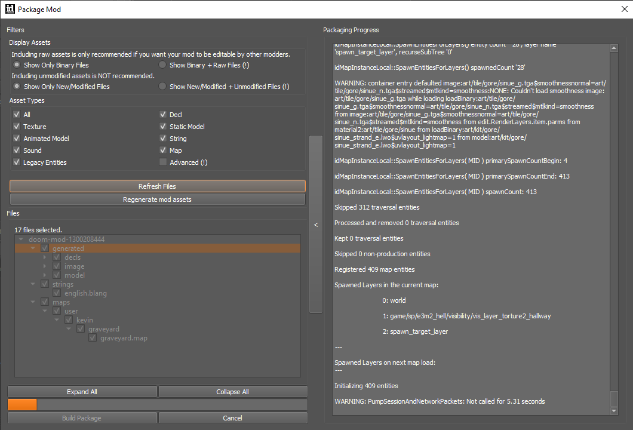Uncheck the Sound asset type
Viewport: 633px width, 430px height.
(x=17, y=150)
